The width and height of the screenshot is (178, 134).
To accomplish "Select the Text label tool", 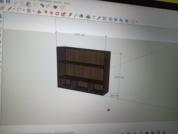I will (x=76, y=15).
